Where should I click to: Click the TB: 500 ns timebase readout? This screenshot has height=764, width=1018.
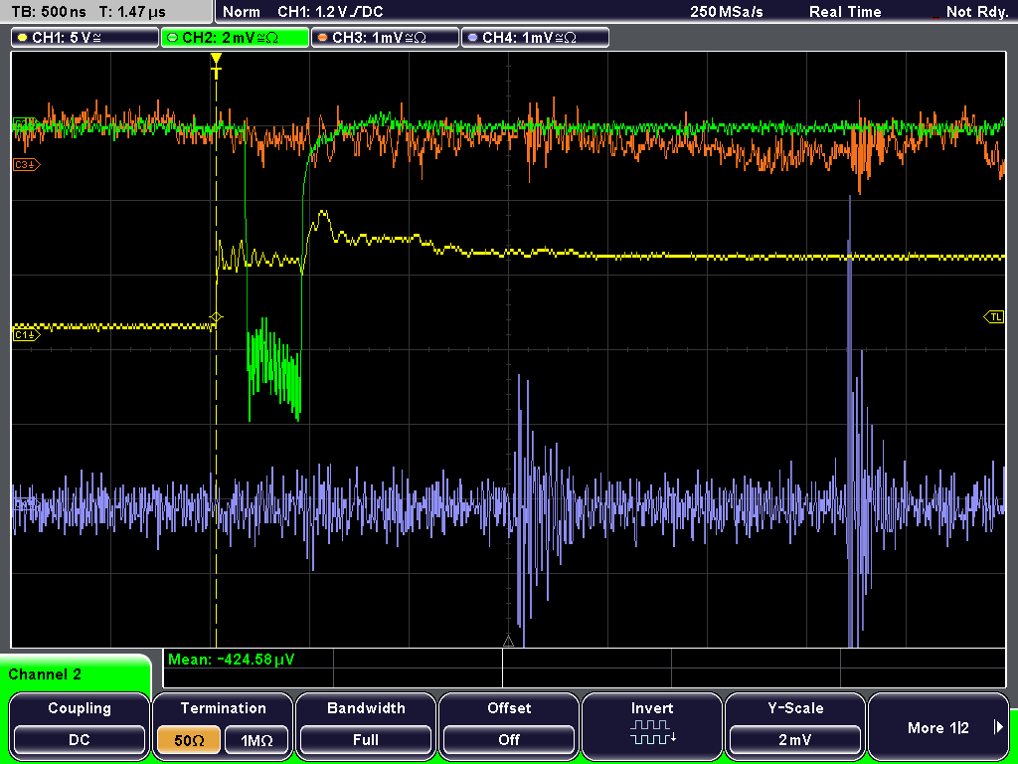pyautogui.click(x=49, y=12)
